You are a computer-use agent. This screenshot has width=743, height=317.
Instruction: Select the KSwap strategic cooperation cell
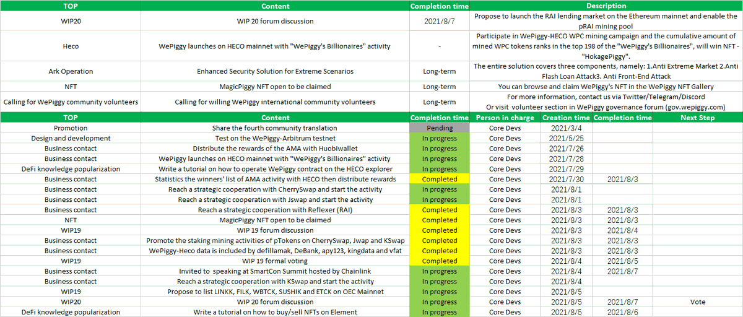point(276,281)
